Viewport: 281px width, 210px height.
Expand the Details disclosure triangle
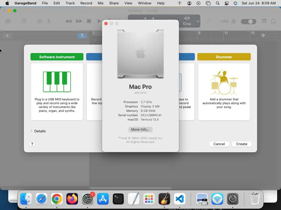click(x=31, y=131)
